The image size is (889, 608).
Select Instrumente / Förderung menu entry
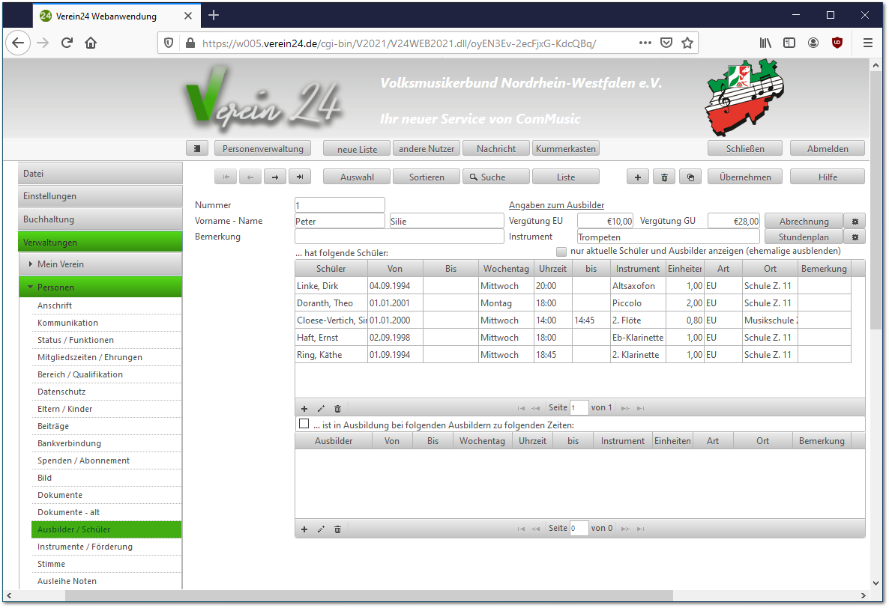tap(85, 547)
